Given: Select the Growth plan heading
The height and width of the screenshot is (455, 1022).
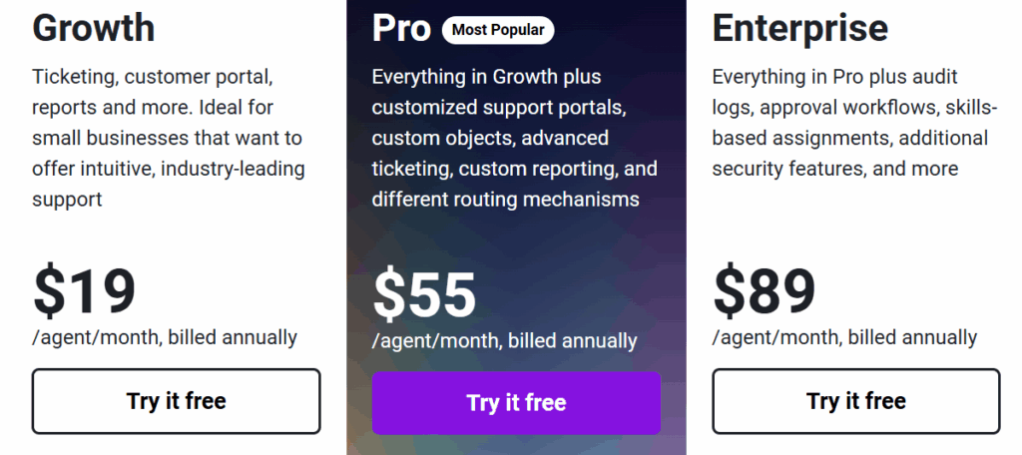Looking at the screenshot, I should tap(94, 28).
